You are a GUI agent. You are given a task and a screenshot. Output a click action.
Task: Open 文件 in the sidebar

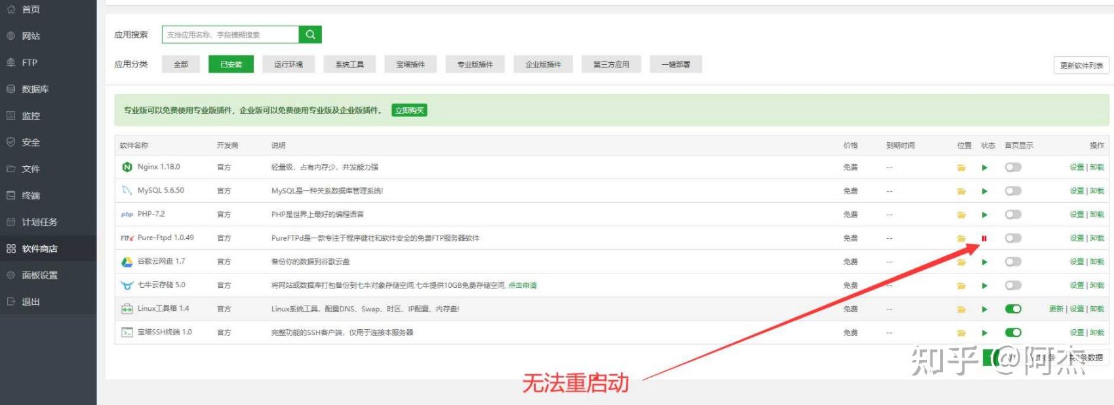[31, 169]
